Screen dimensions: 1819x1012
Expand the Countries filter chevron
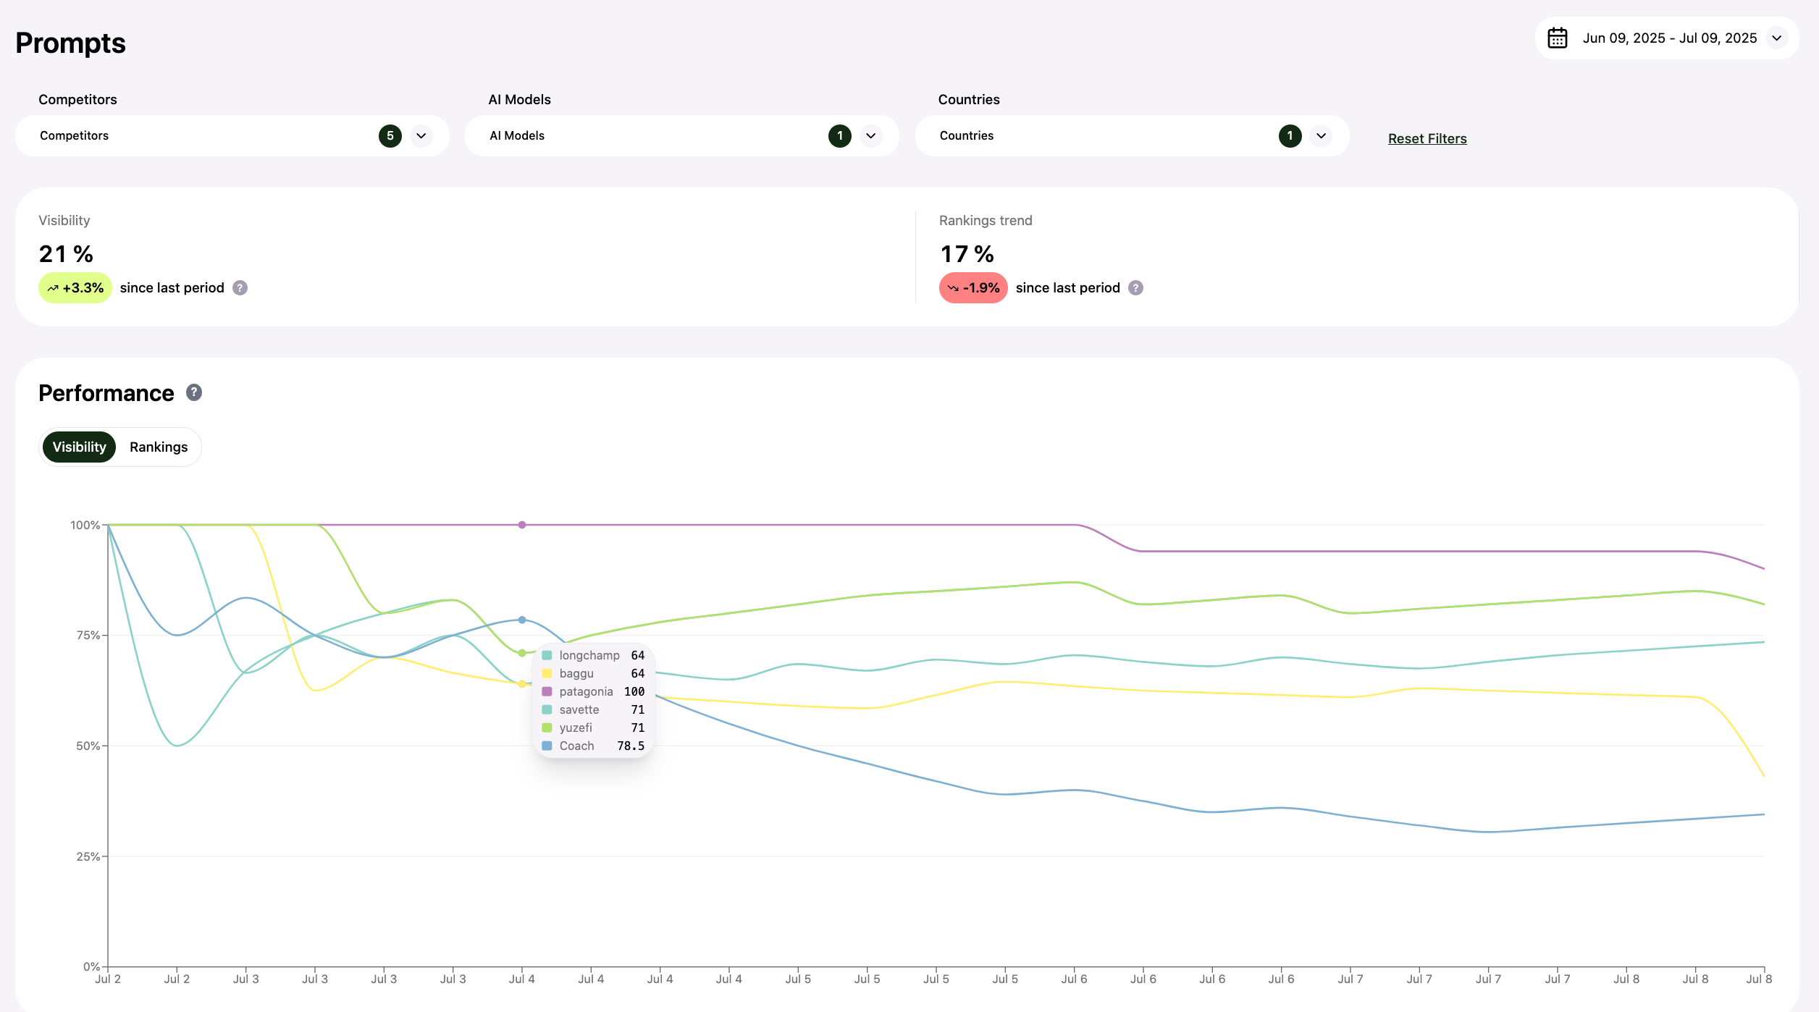coord(1321,136)
